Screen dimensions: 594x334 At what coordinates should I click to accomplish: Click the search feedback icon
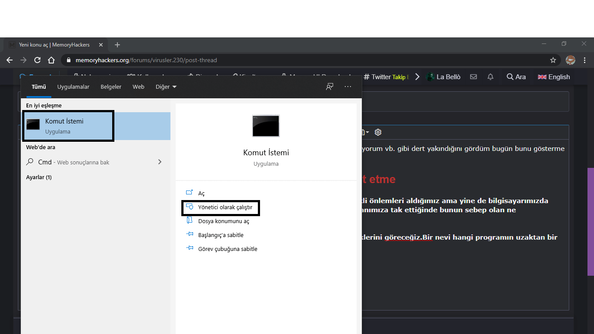click(330, 87)
